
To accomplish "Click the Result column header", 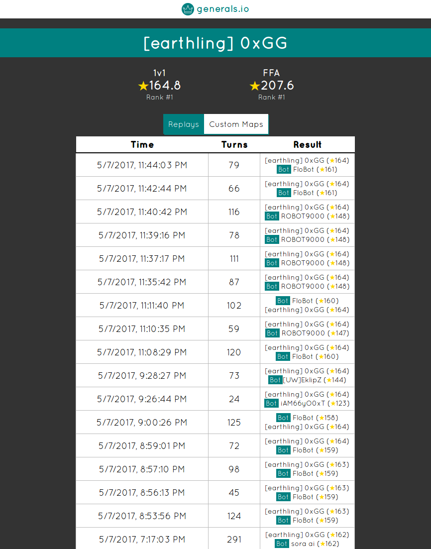I will (x=307, y=145).
